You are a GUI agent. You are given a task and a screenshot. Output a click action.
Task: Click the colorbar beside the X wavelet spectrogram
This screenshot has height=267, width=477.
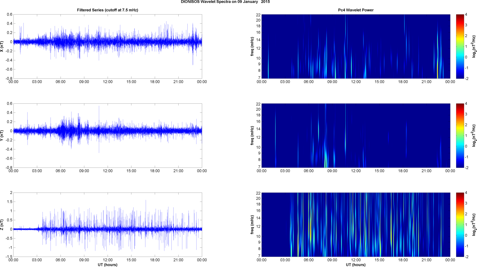(460, 46)
